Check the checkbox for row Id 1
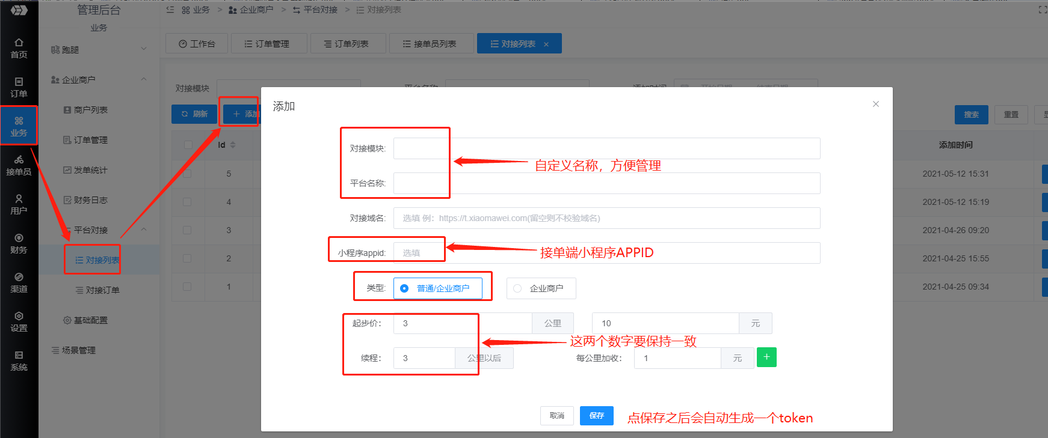The height and width of the screenshot is (438, 1048). click(x=188, y=287)
